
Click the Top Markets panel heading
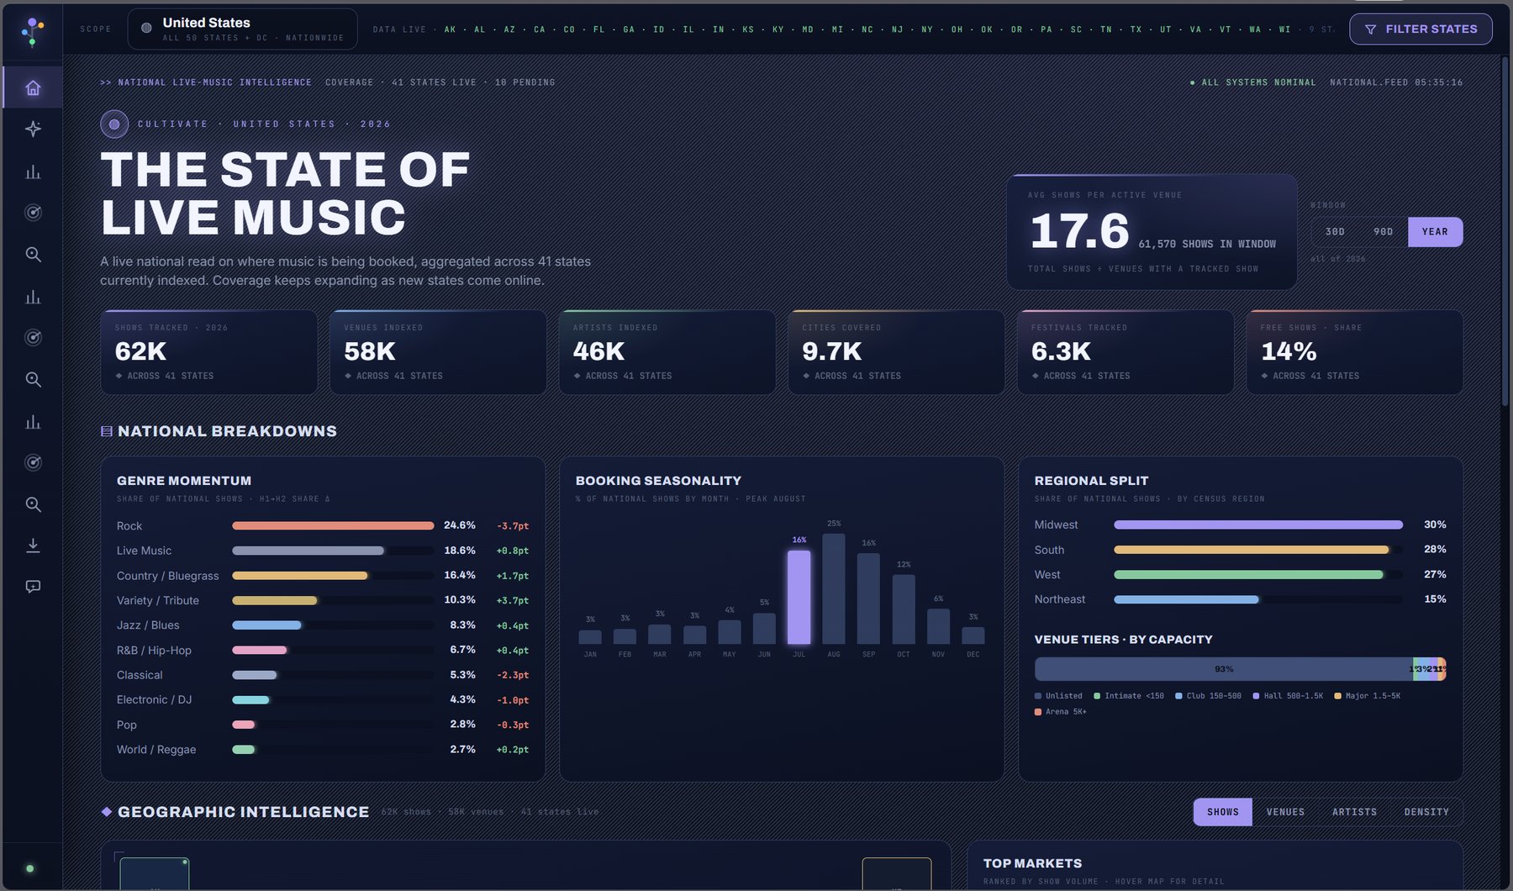click(1032, 863)
